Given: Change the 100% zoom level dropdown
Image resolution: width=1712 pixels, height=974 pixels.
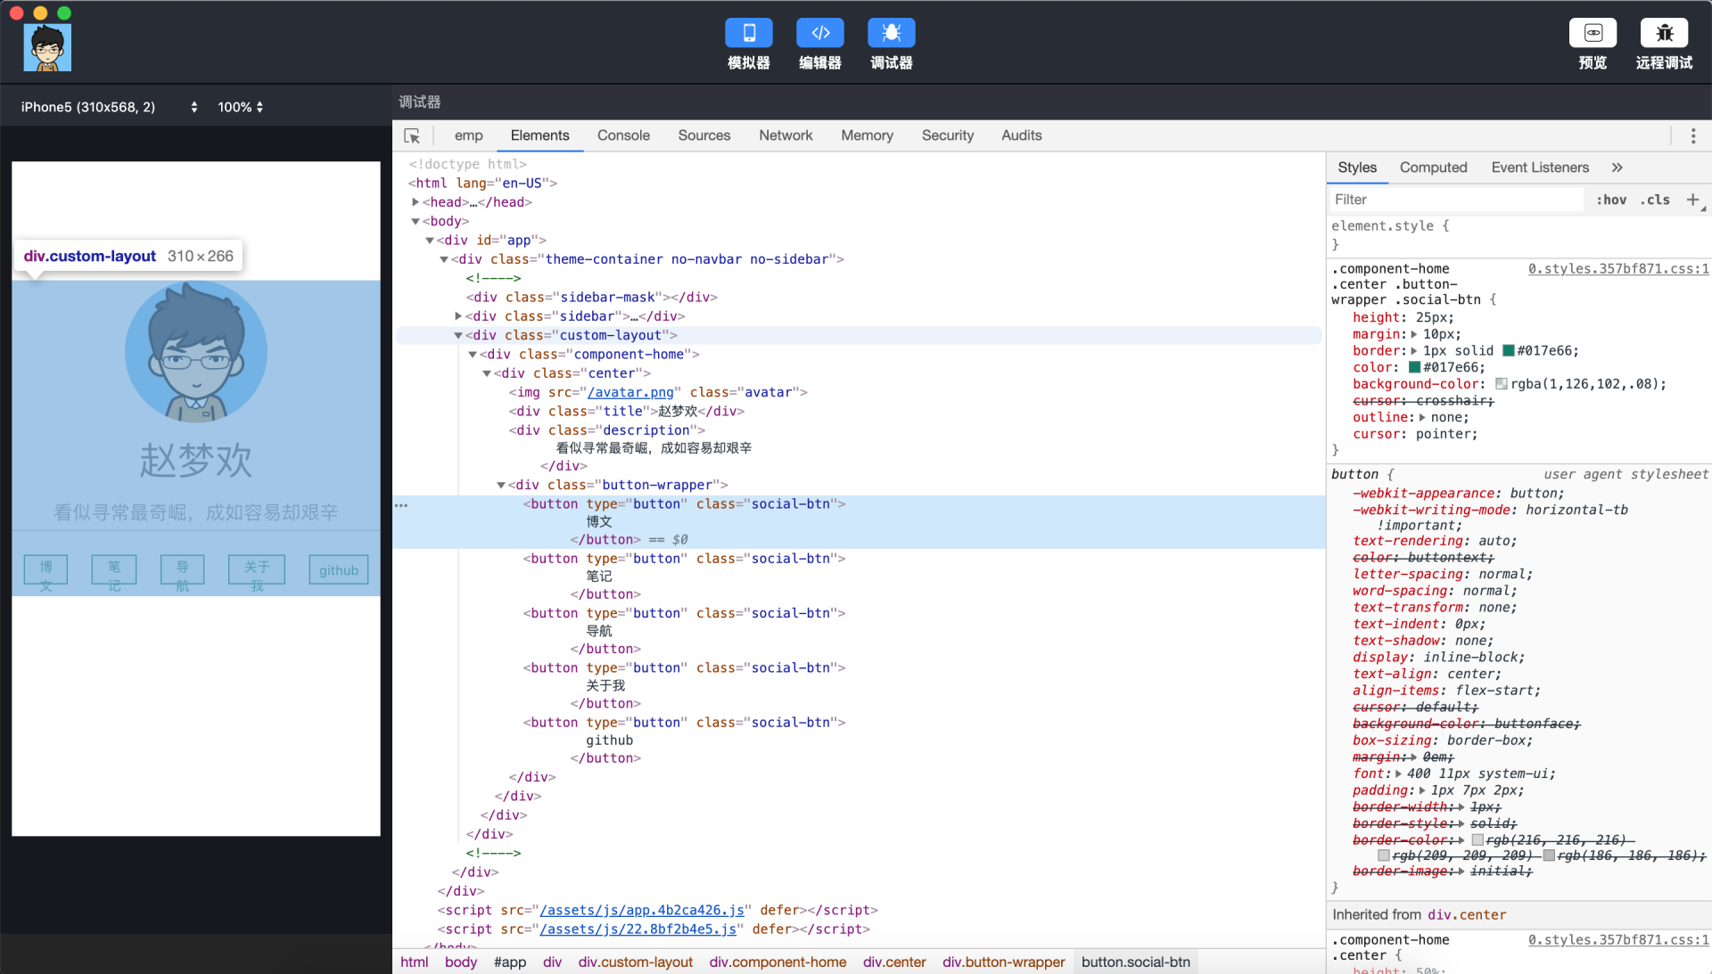Looking at the screenshot, I should tap(240, 107).
